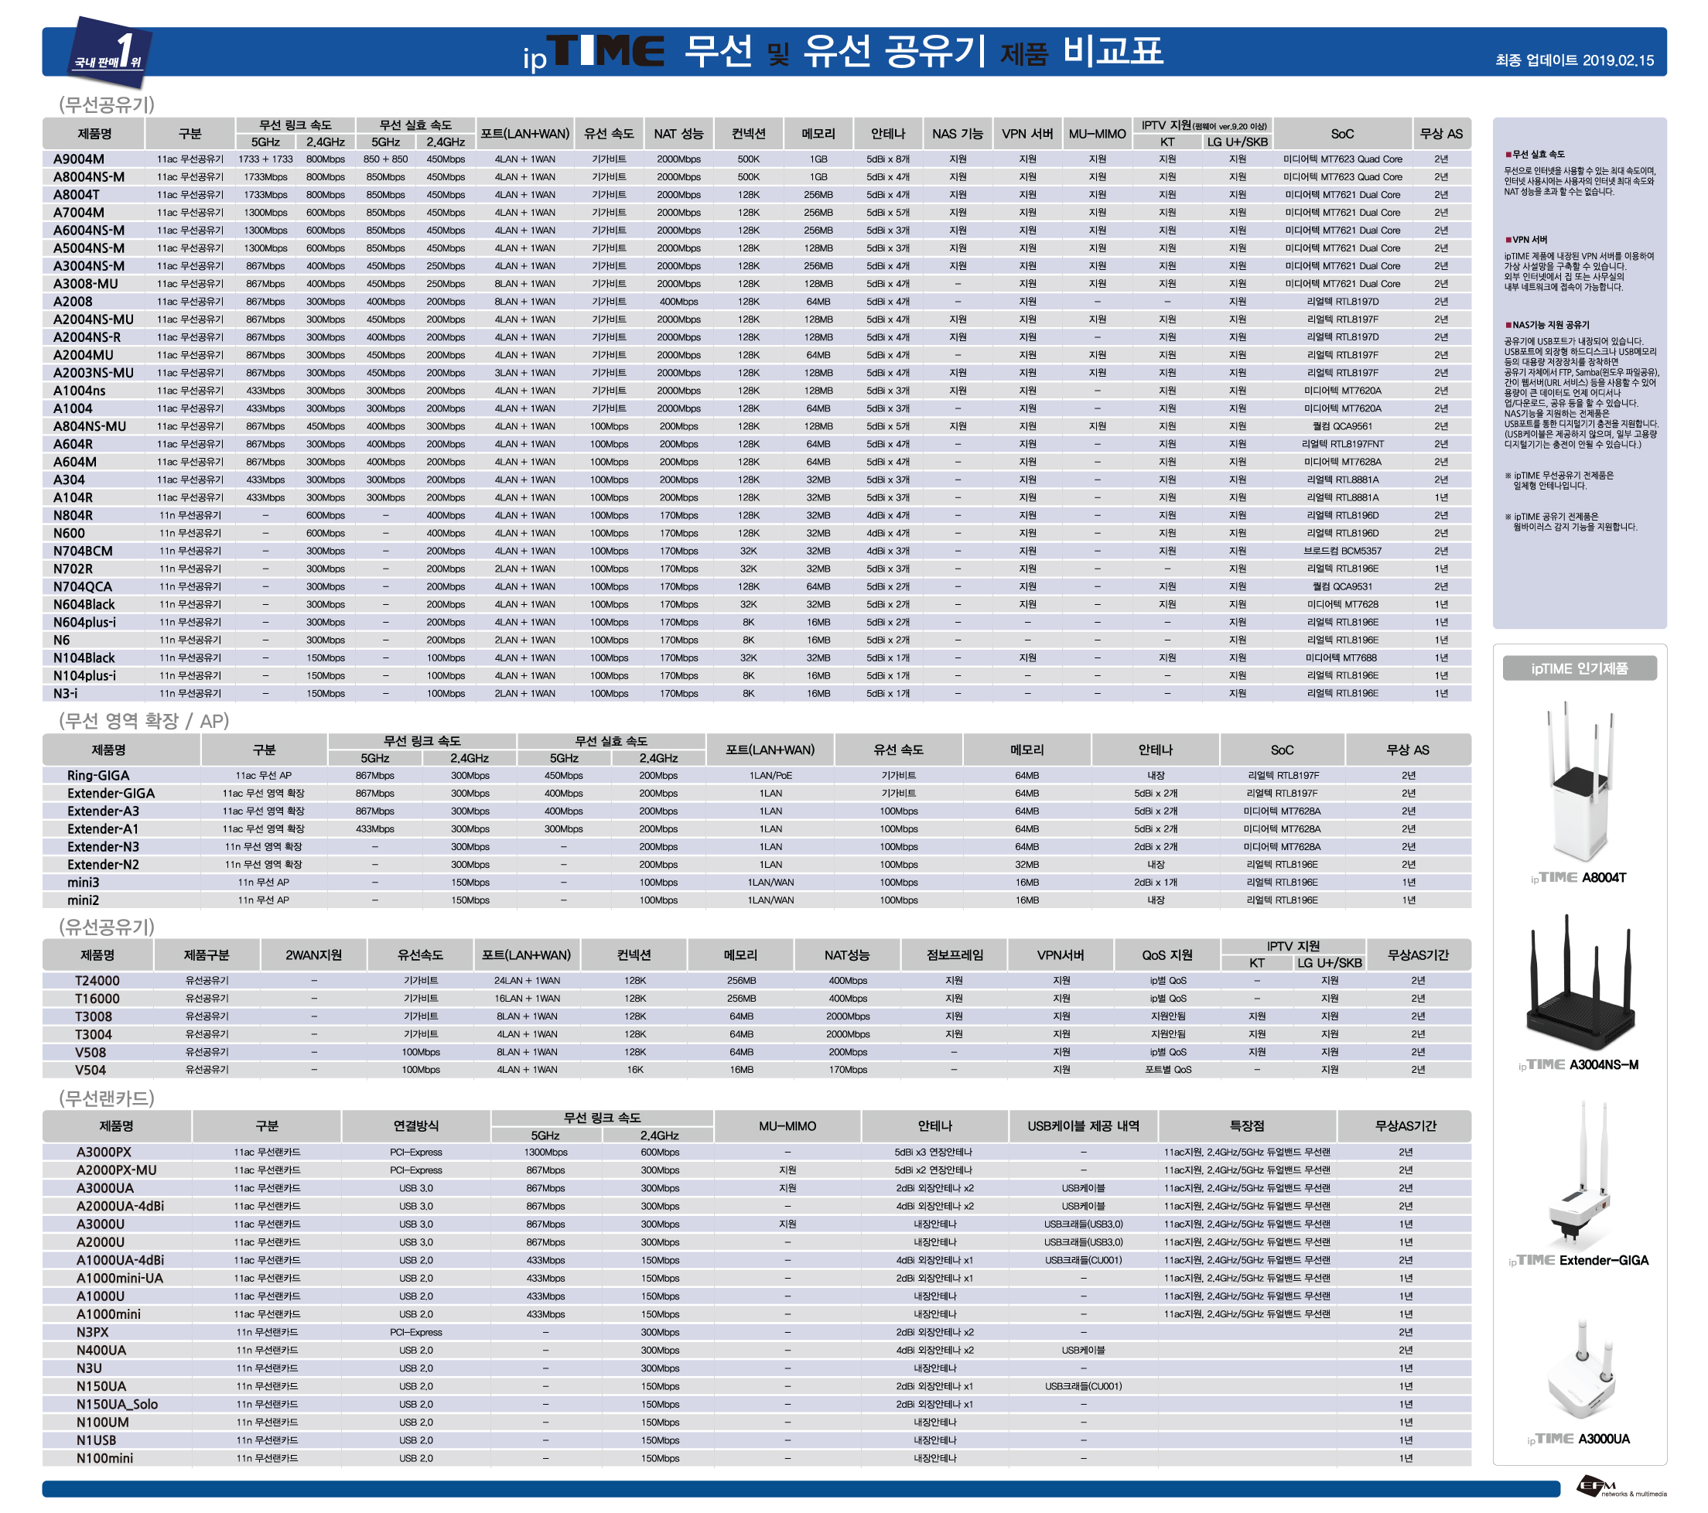
Task: Select the A6004NS-M product name
Action: (89, 231)
